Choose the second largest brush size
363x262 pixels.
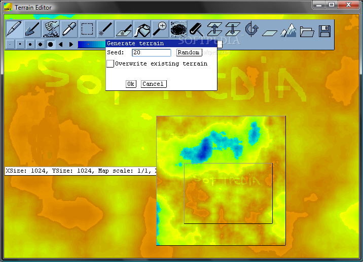(x=40, y=44)
